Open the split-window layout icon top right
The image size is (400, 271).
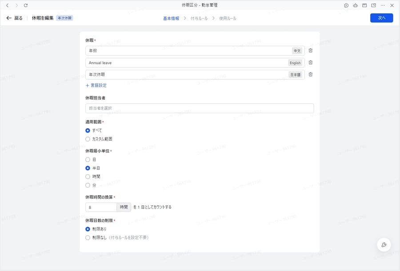point(364,5)
